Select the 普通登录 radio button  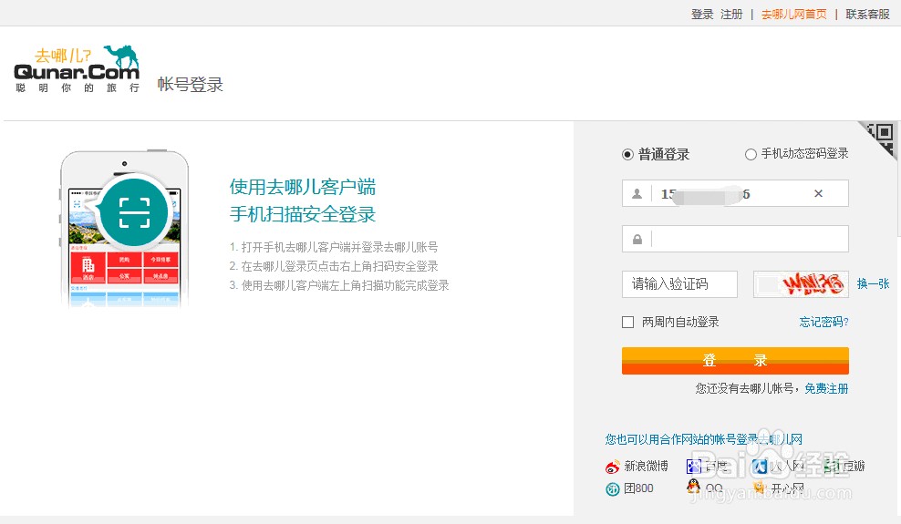tap(627, 154)
